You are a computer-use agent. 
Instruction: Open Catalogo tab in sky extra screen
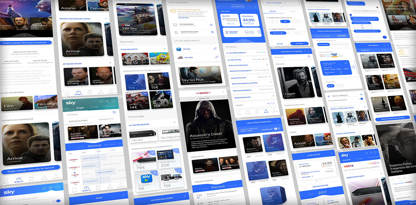pyautogui.click(x=359, y=158)
